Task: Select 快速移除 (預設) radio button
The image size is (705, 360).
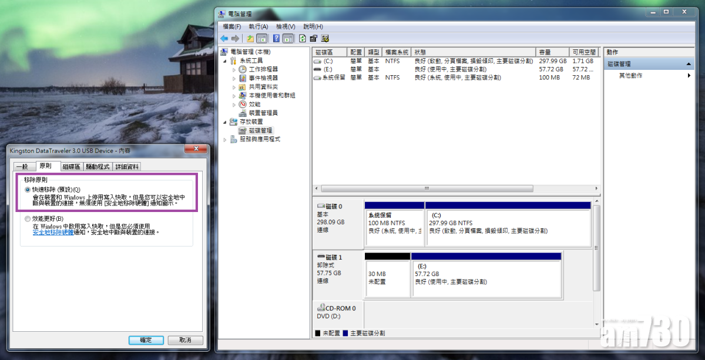Action: [x=28, y=190]
